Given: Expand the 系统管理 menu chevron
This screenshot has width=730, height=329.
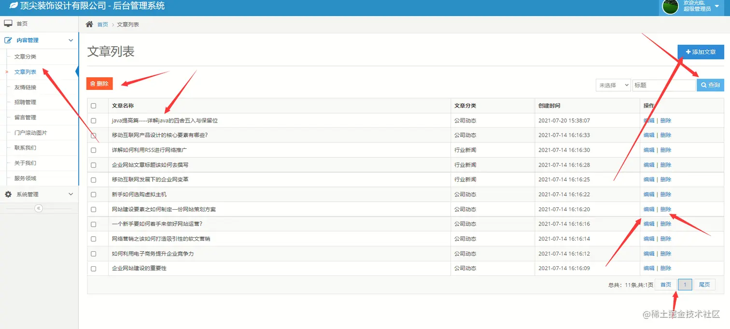Looking at the screenshot, I should [x=70, y=194].
